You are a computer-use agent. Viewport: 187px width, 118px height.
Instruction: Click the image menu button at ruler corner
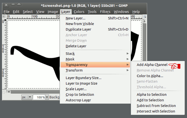pyautogui.click(x=4, y=16)
